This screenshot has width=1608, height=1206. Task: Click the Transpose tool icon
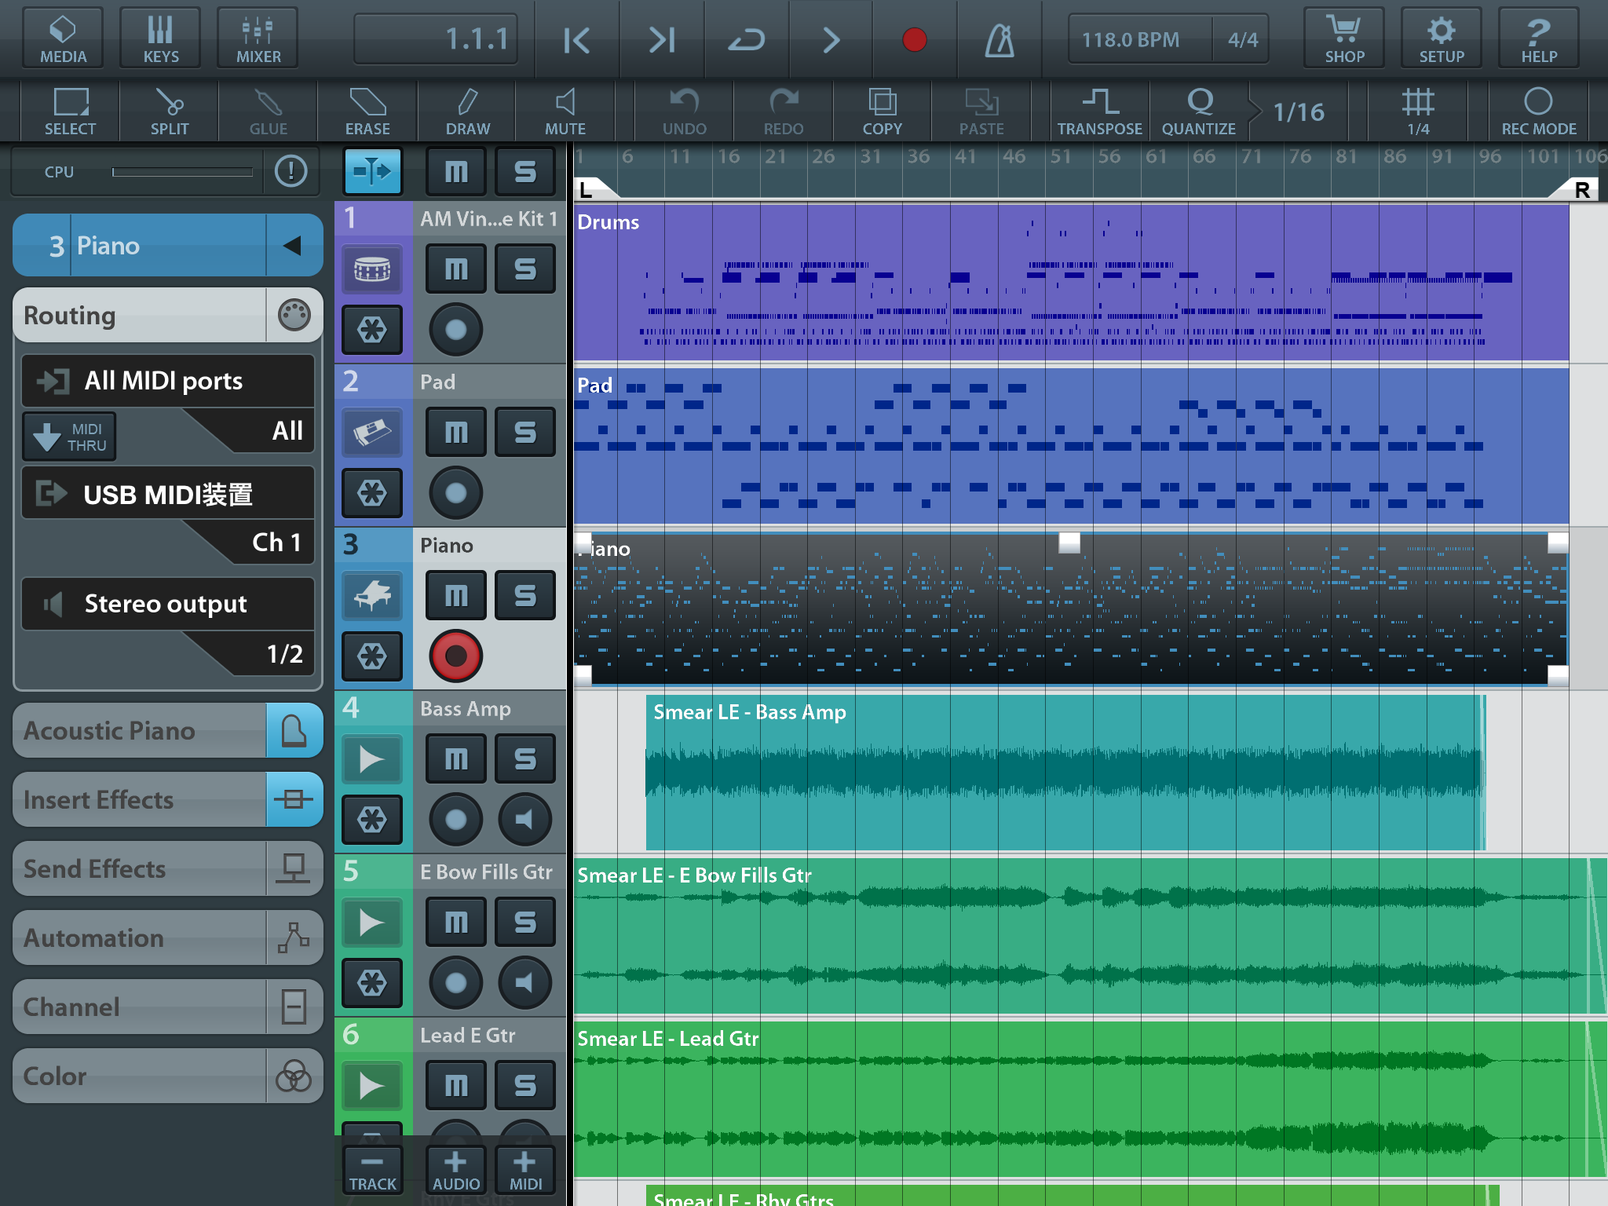pyautogui.click(x=1099, y=111)
